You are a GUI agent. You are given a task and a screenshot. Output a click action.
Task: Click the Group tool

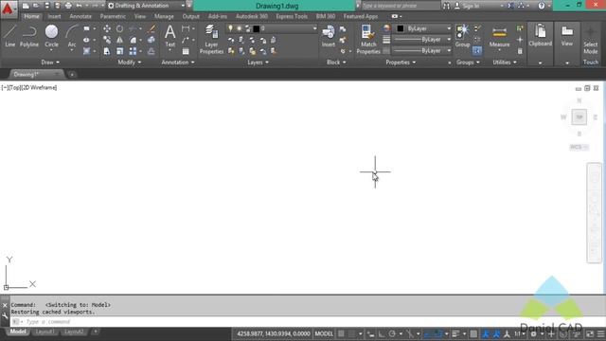(x=462, y=36)
